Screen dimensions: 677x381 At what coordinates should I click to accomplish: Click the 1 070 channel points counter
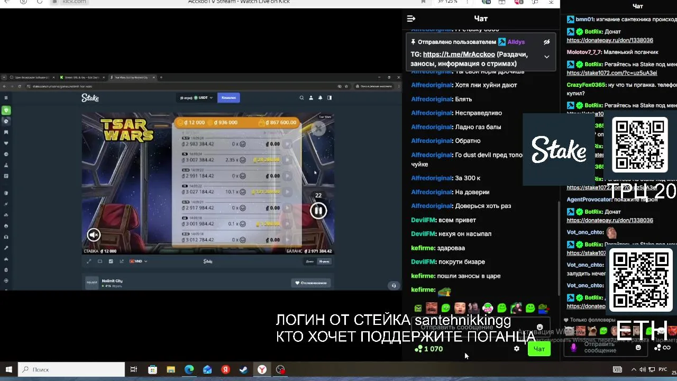pos(429,349)
